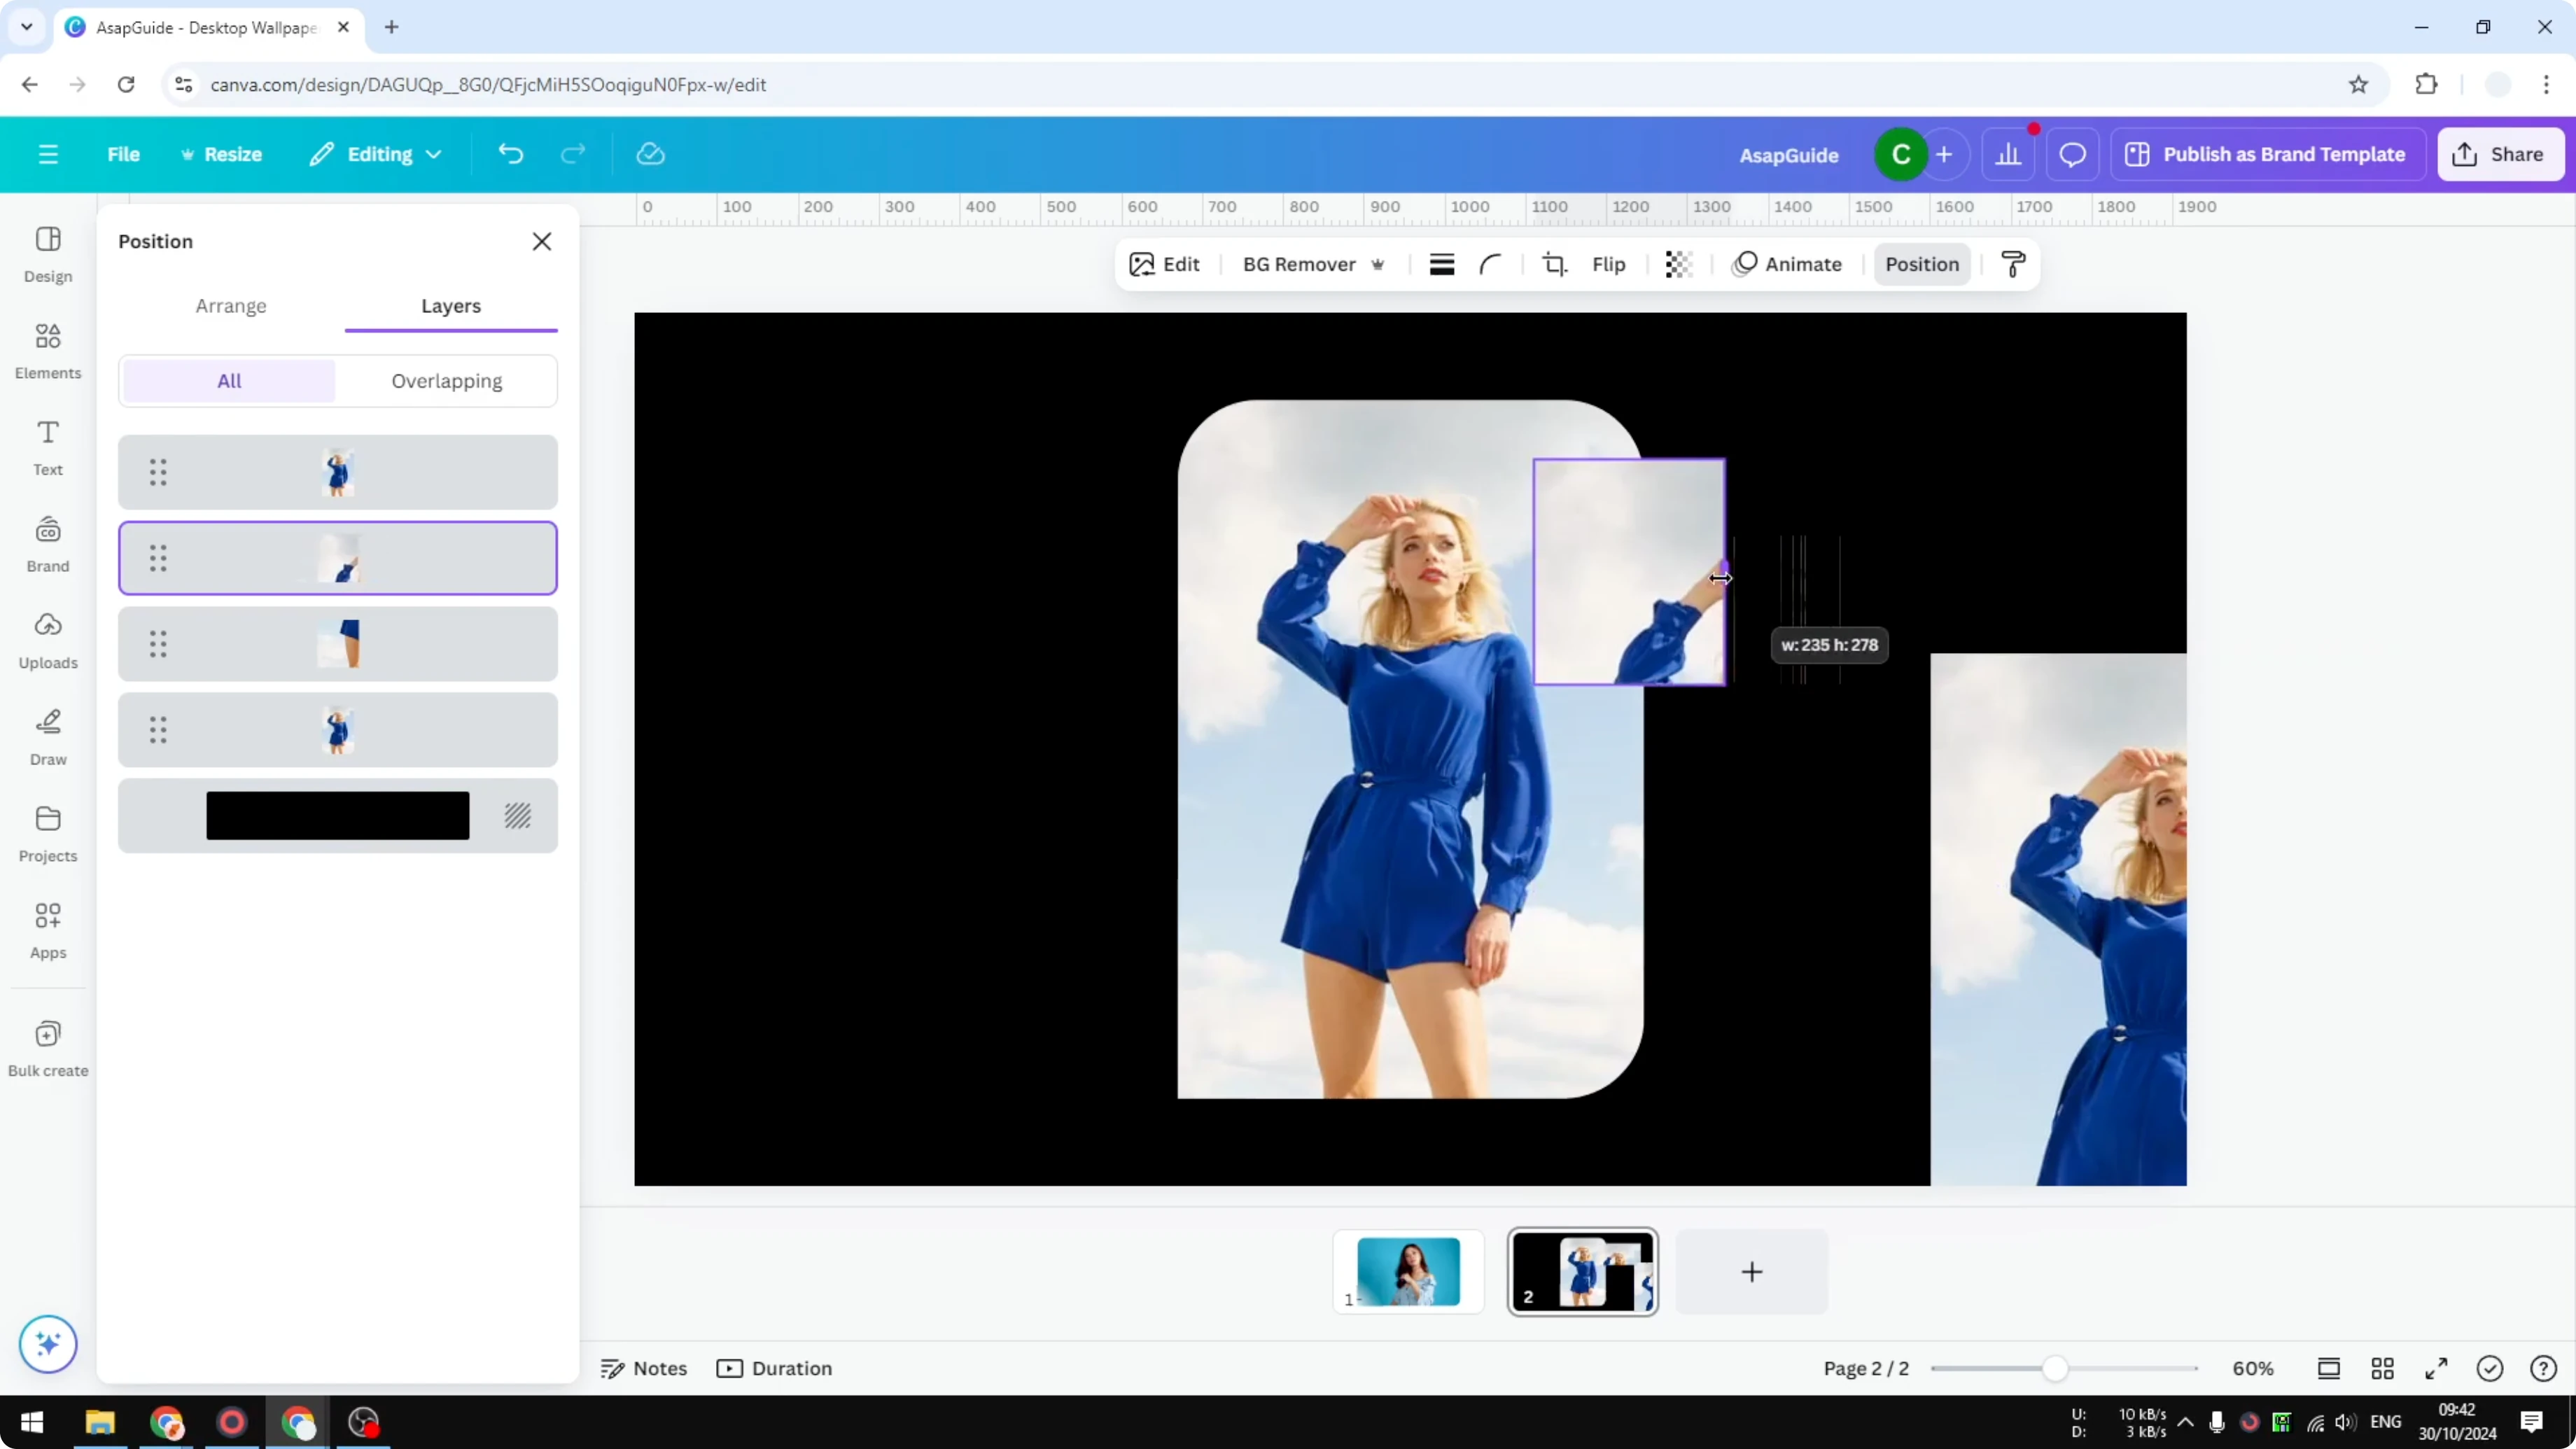Screen dimensions: 2576x1449
Task: Switch layer filter to Overlapping
Action: 447,381
